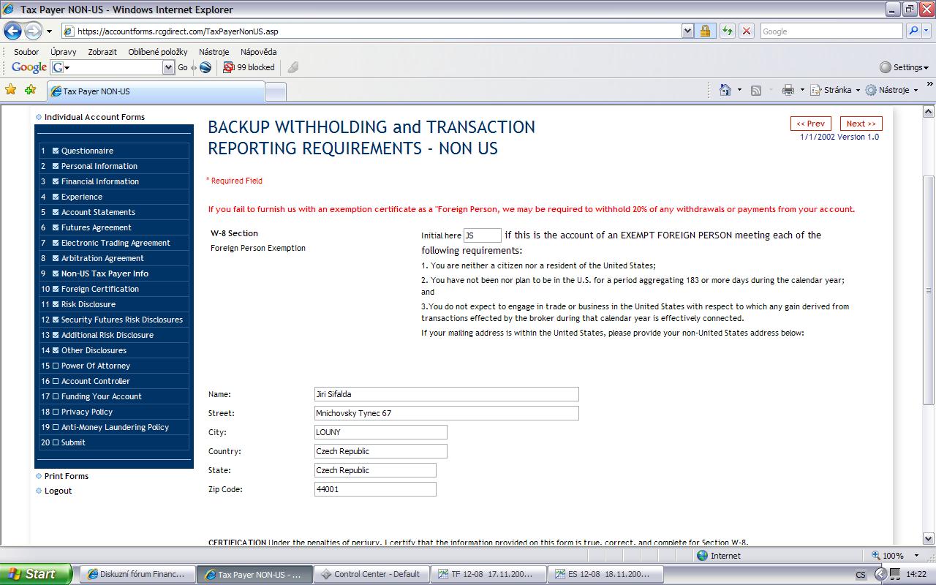Click the Initial here input field
936x585 pixels.
point(483,235)
